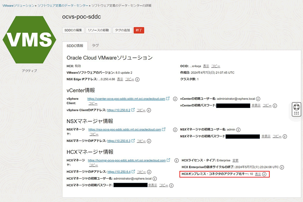
Task: Click info icon for vCenter initial username
Action: point(258,99)
